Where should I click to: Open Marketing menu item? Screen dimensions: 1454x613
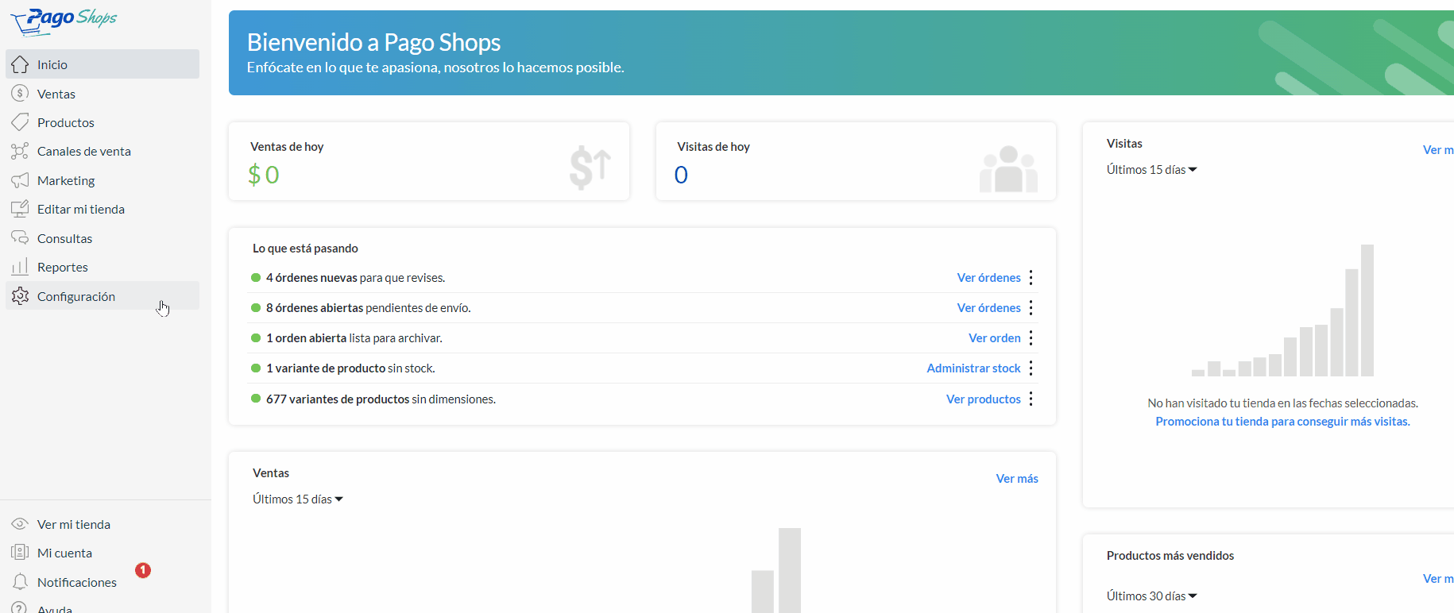tap(102, 180)
